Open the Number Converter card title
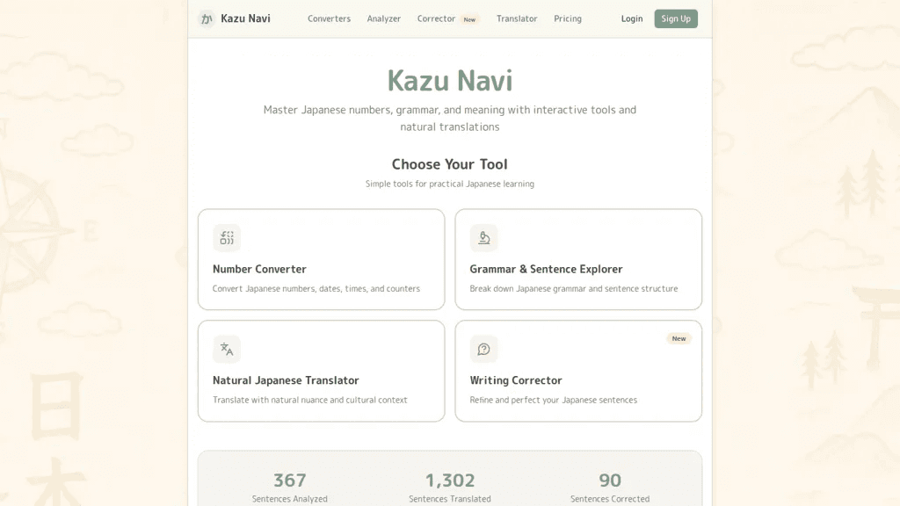 click(x=259, y=269)
